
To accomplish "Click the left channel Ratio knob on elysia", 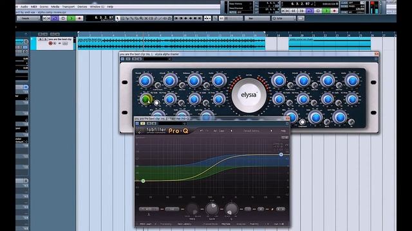I will pyautogui.click(x=219, y=80).
